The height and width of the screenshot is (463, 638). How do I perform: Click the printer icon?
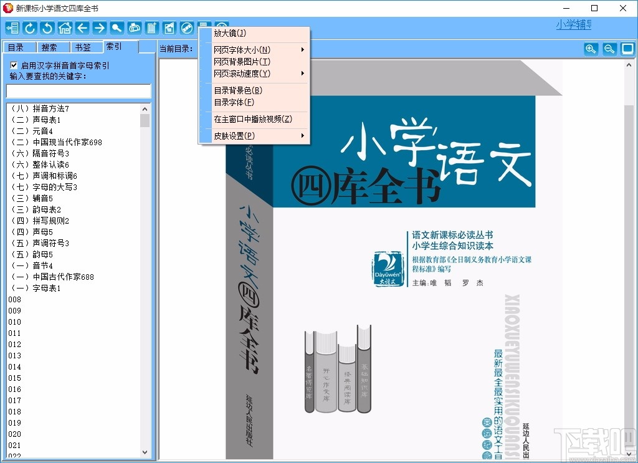(x=135, y=27)
